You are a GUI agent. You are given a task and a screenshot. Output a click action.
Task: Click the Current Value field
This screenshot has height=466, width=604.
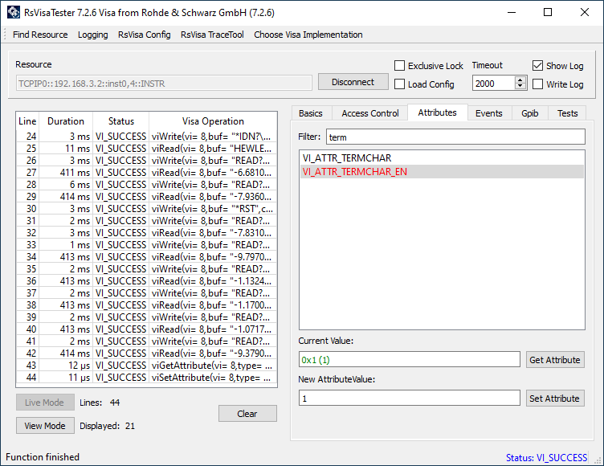(409, 360)
